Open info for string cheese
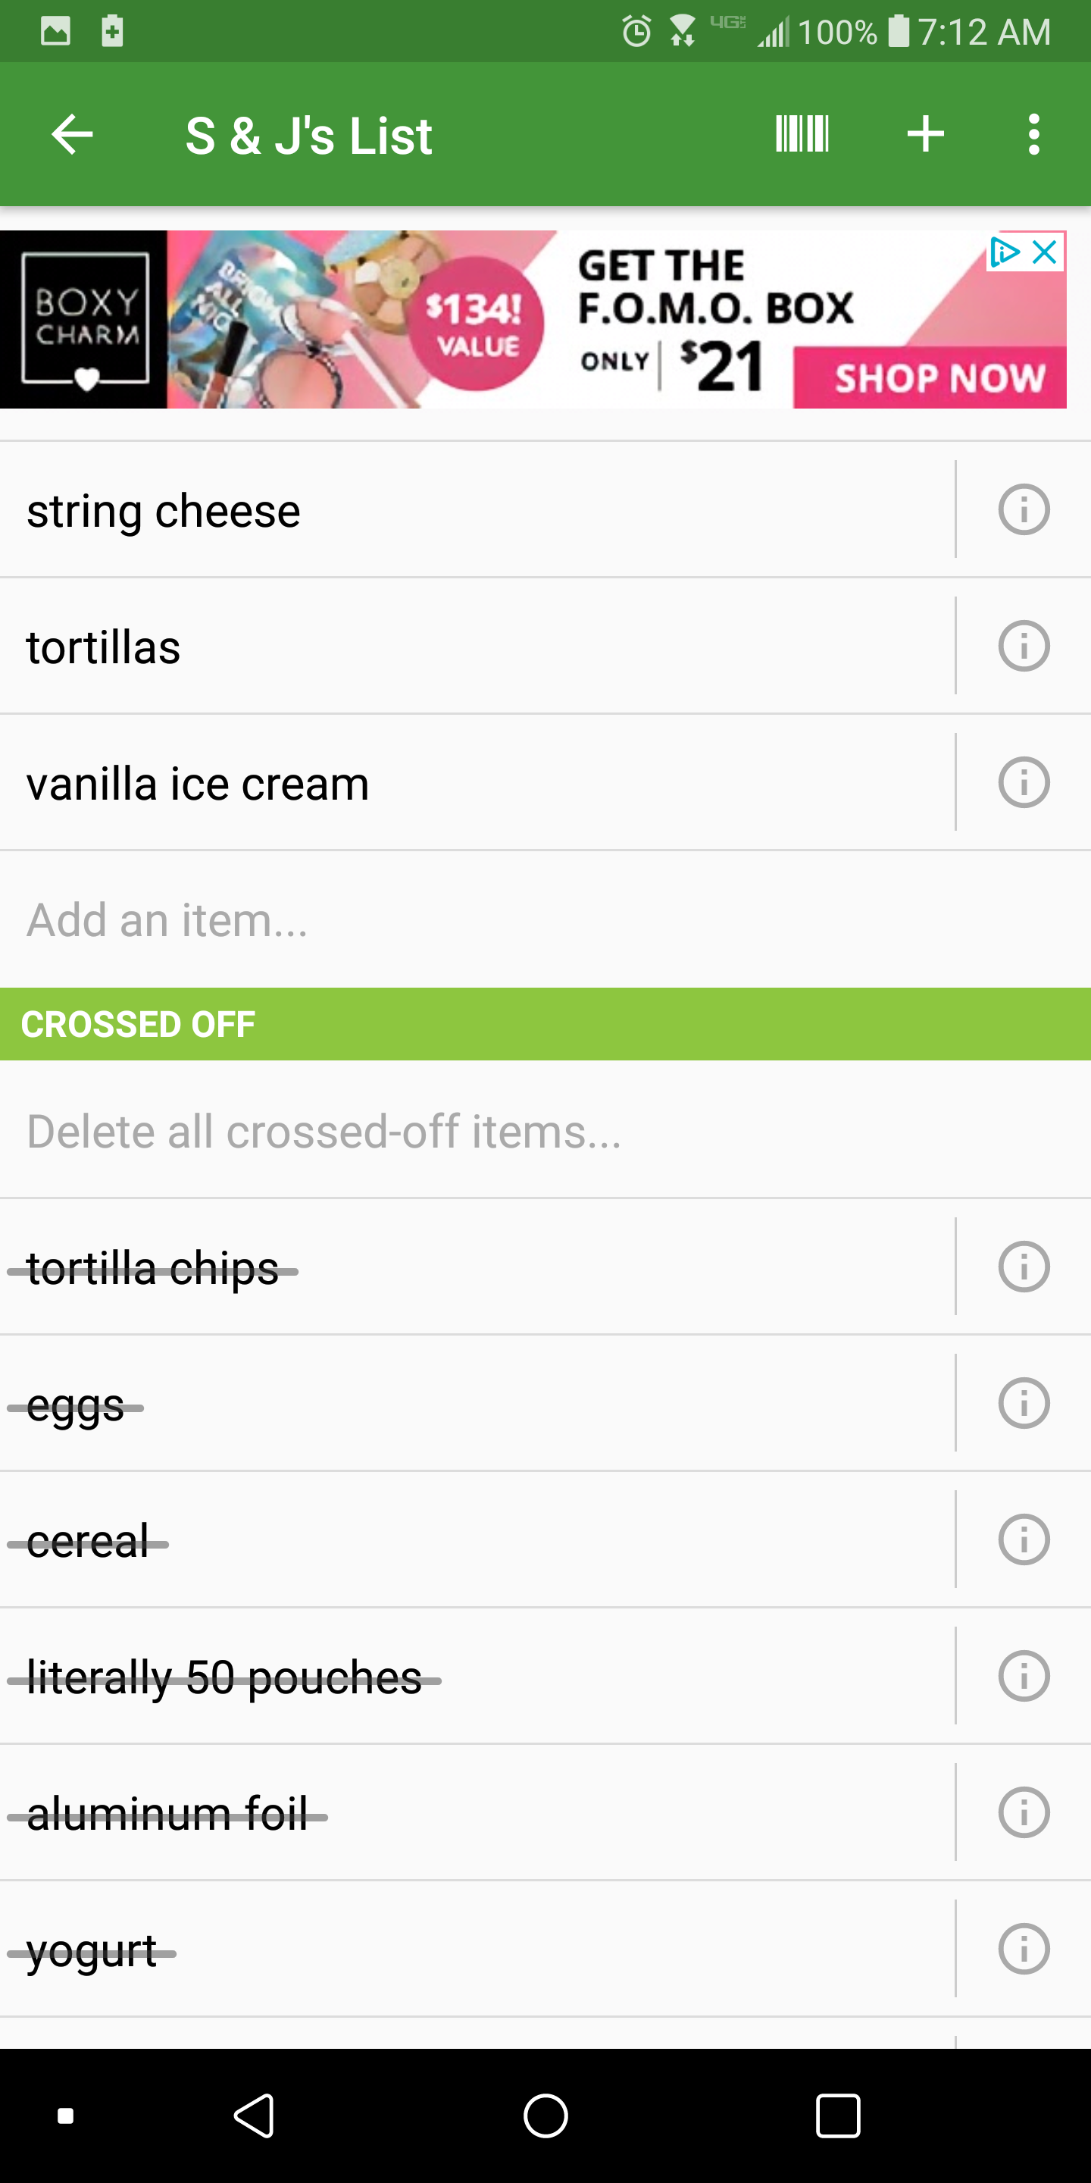 [1024, 510]
